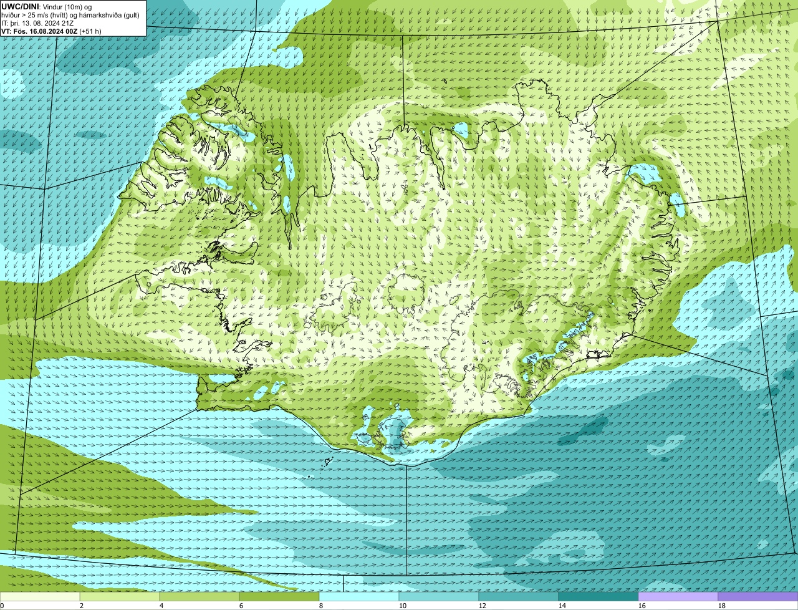The width and height of the screenshot is (798, 610).
Task: Click the 6–8 m/s olive green scale swatch
Action: click(x=279, y=596)
